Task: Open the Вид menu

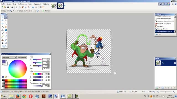Action: tap(14, 4)
